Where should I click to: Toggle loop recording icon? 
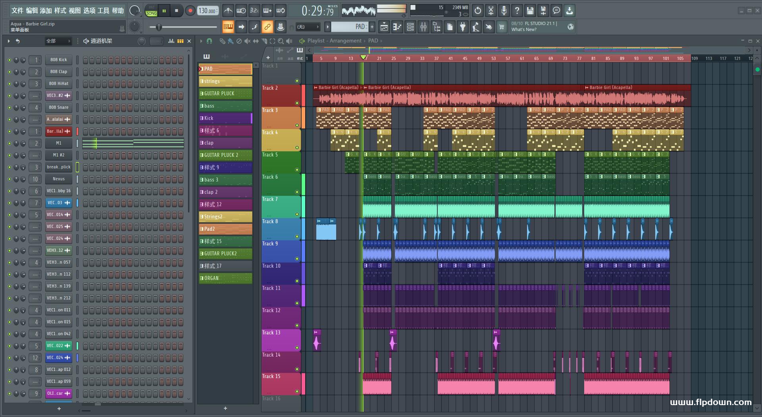pos(281,11)
